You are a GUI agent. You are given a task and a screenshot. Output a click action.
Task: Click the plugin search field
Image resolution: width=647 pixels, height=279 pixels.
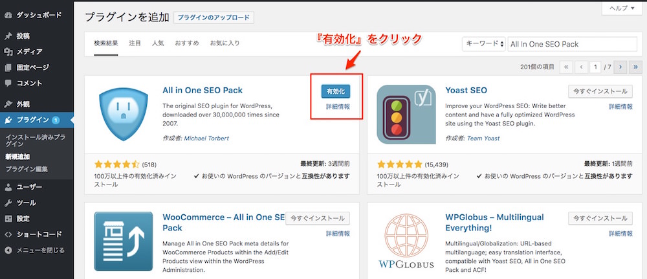pyautogui.click(x=573, y=44)
